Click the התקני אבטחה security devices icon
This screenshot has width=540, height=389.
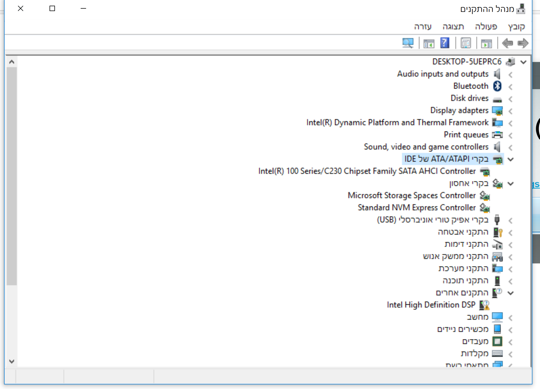[498, 232]
